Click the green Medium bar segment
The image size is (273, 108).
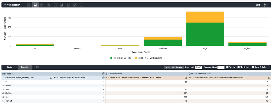[x=162, y=43]
